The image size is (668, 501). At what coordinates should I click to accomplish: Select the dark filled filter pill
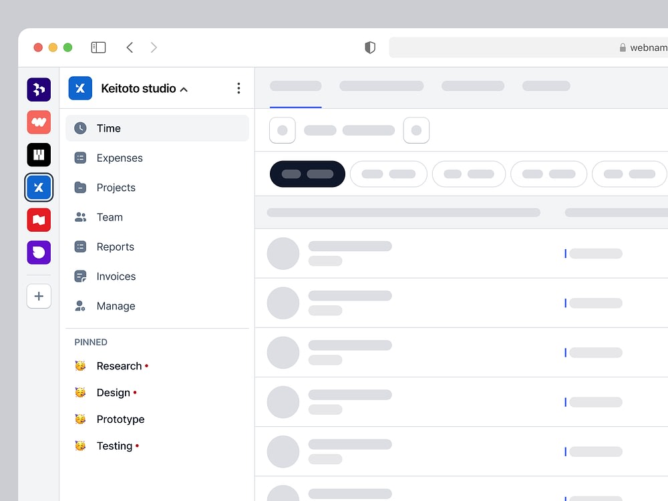point(307,174)
